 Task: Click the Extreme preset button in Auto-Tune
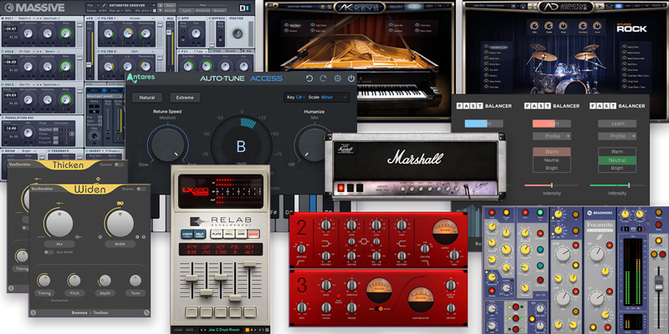(x=185, y=98)
